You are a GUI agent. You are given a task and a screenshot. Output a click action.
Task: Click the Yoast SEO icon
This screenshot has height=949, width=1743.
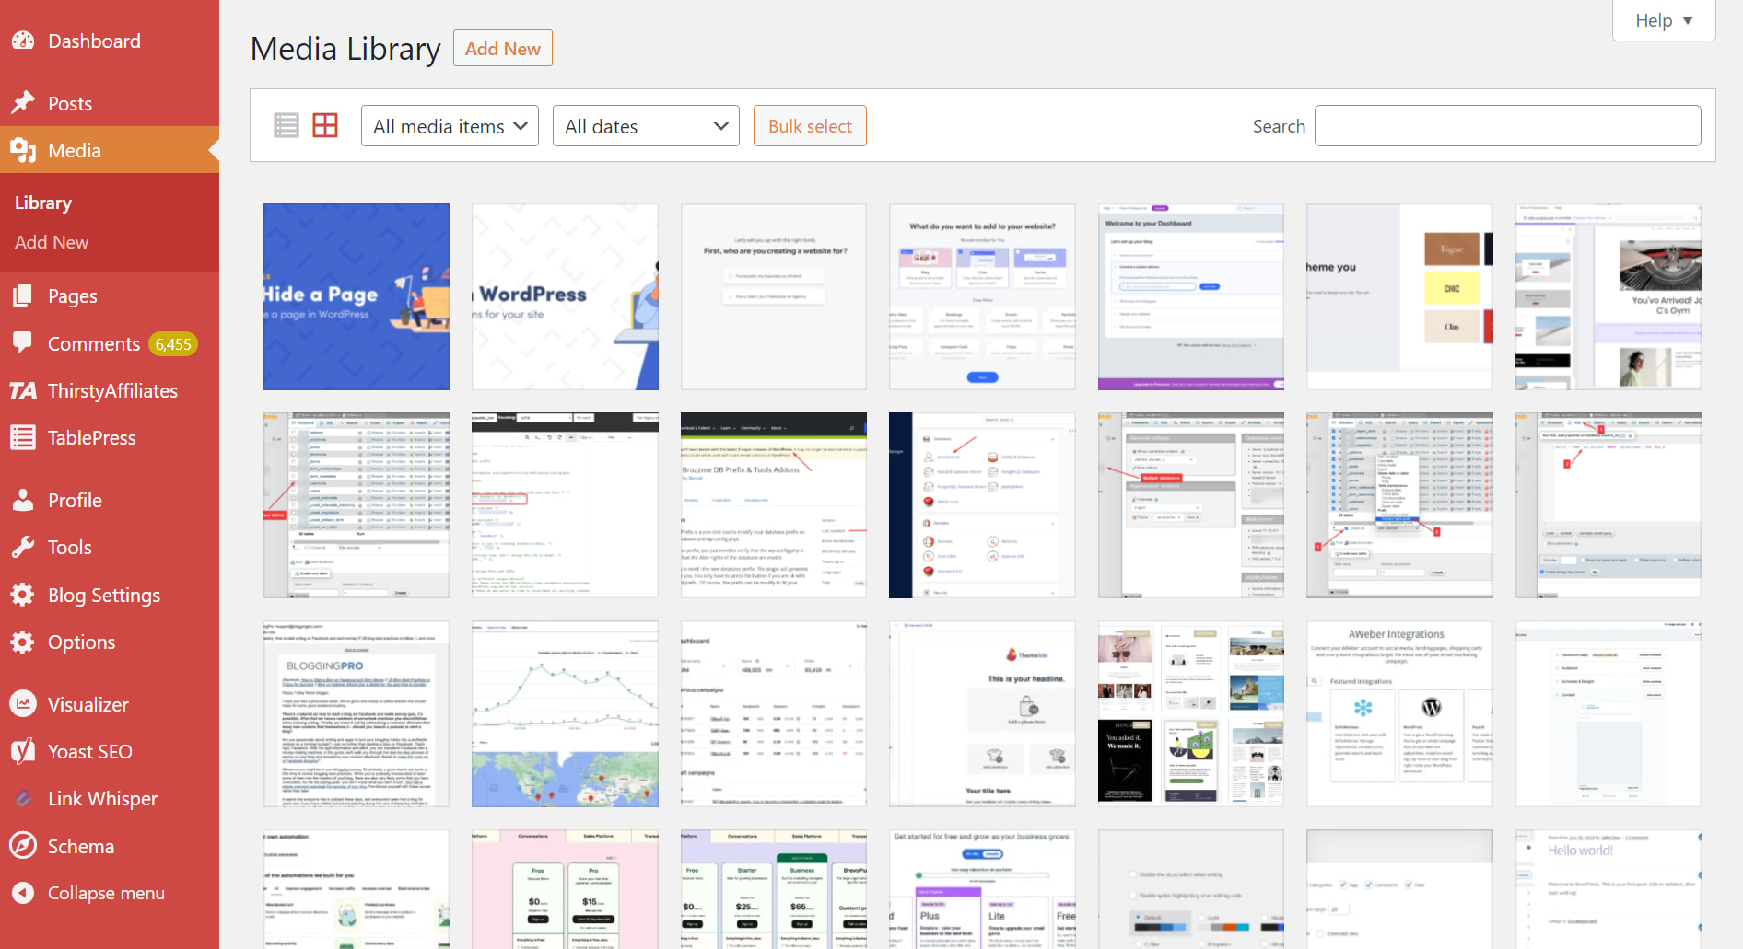23,751
